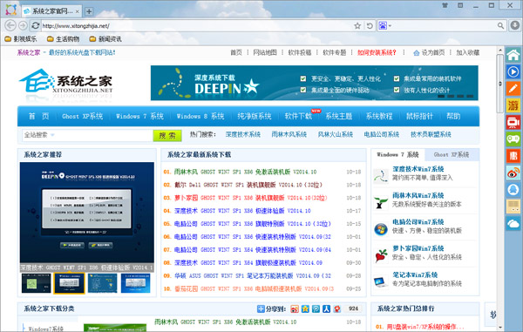Viewport: 523px width, 332px height.
Task: Open the browser skin shirt icon
Action: pos(445,5)
